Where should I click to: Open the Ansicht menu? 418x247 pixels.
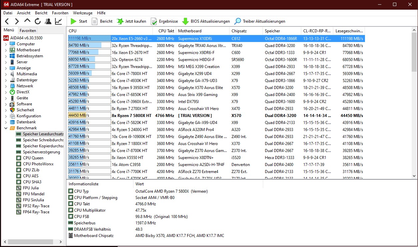point(24,13)
